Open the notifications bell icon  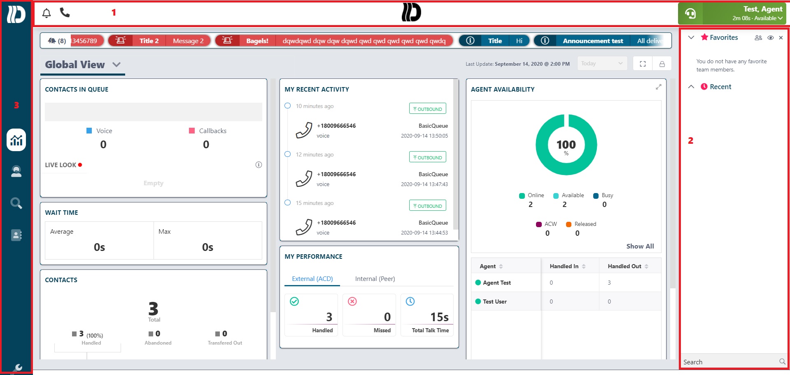click(47, 13)
